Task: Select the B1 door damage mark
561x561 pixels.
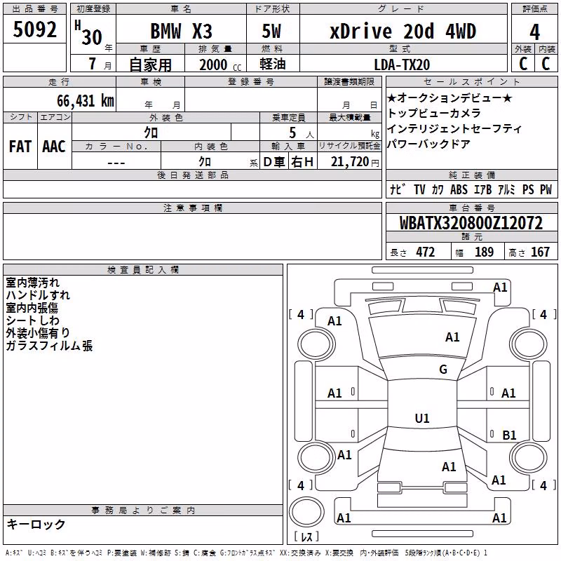Action: click(x=509, y=435)
